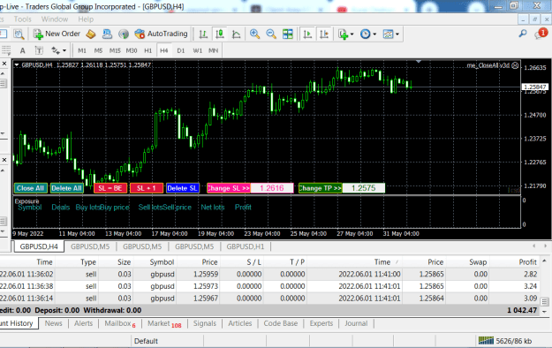Switch chart to candlestick display

coord(220,34)
